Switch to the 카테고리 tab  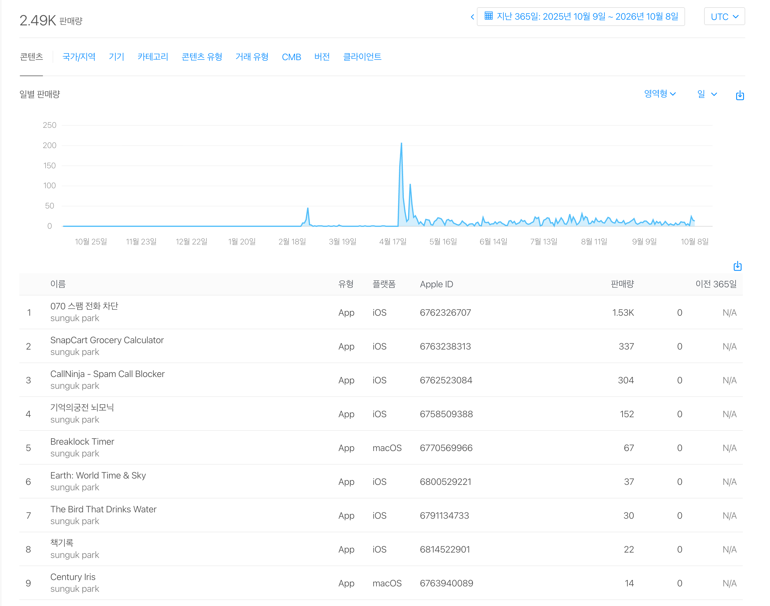pos(153,57)
